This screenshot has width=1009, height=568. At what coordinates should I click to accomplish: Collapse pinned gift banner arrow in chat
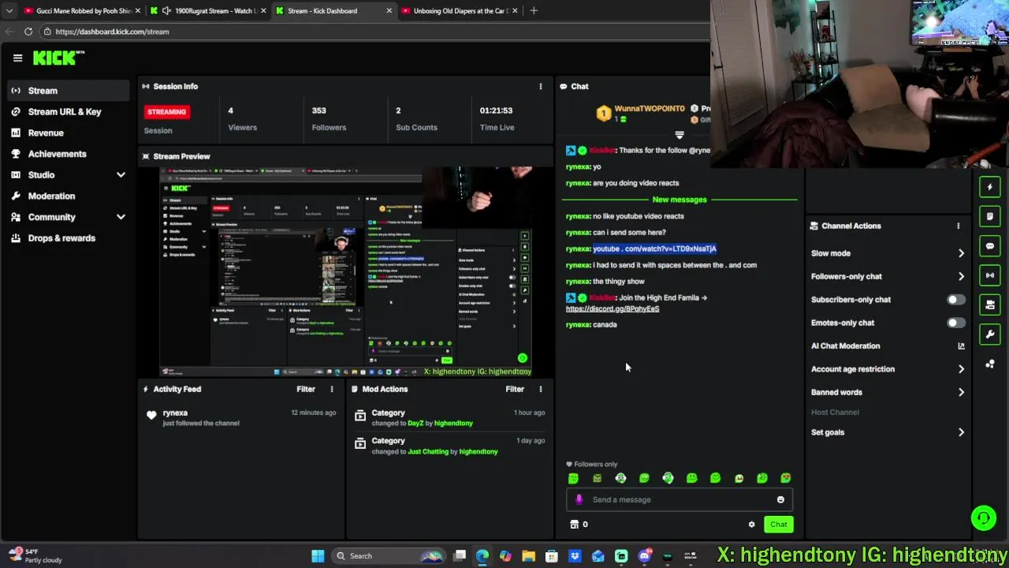point(679,136)
